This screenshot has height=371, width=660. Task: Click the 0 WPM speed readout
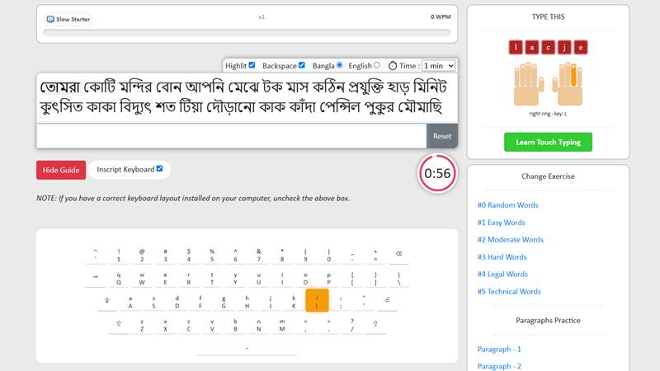click(441, 16)
